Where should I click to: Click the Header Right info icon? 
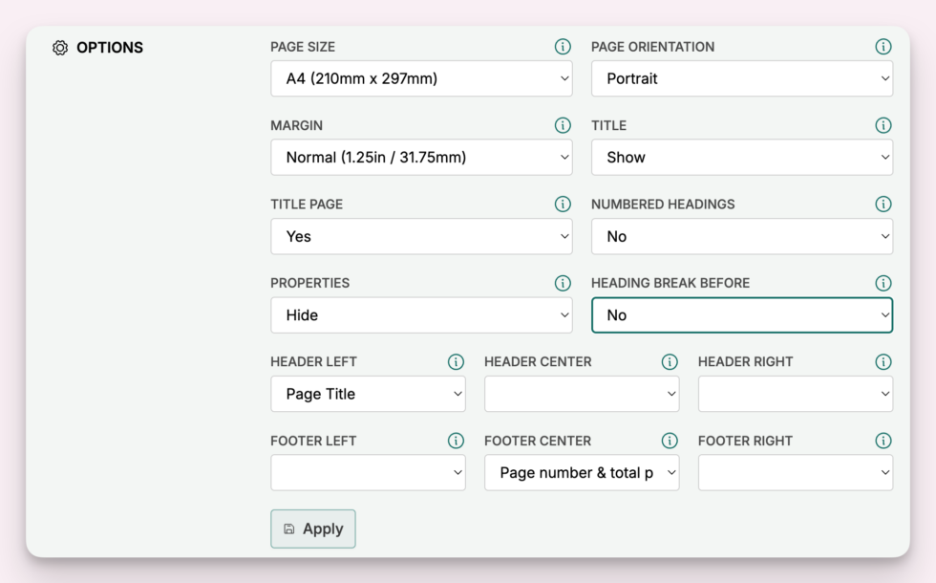tap(883, 362)
